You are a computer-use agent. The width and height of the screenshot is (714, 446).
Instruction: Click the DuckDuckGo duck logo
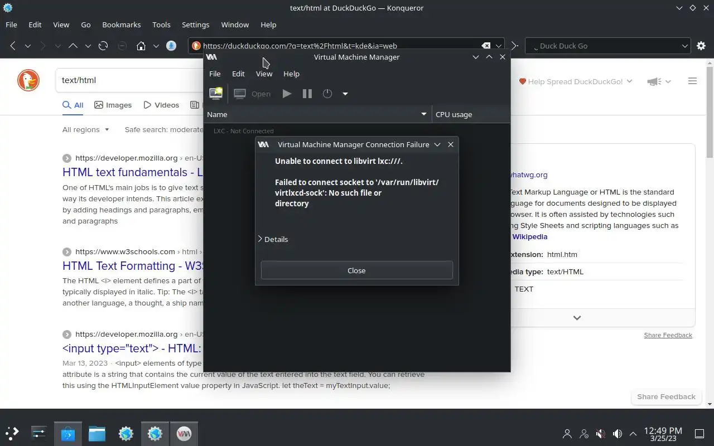tap(28, 80)
